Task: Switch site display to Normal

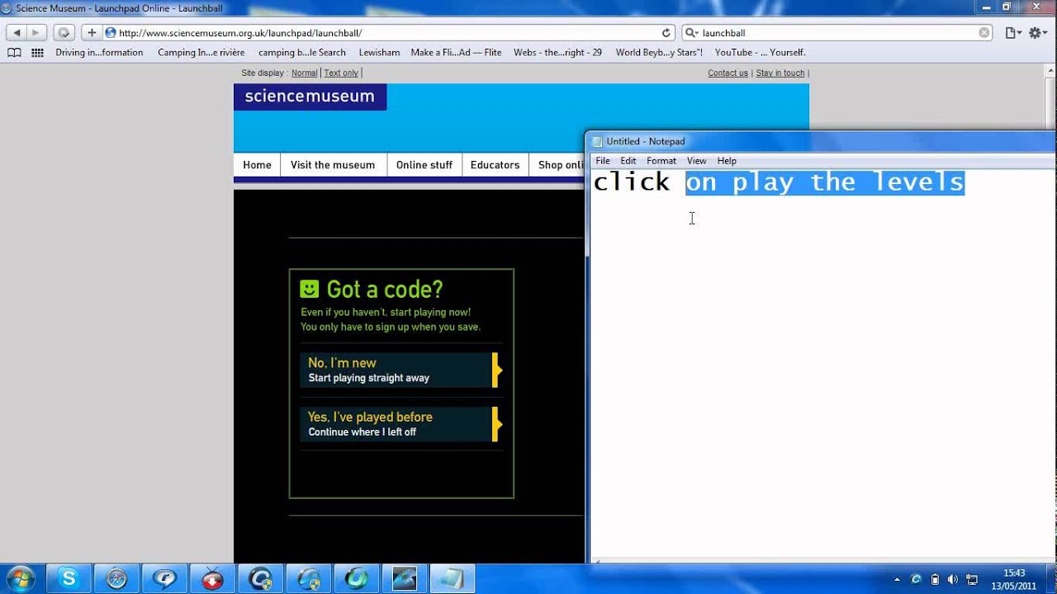Action: coord(304,73)
